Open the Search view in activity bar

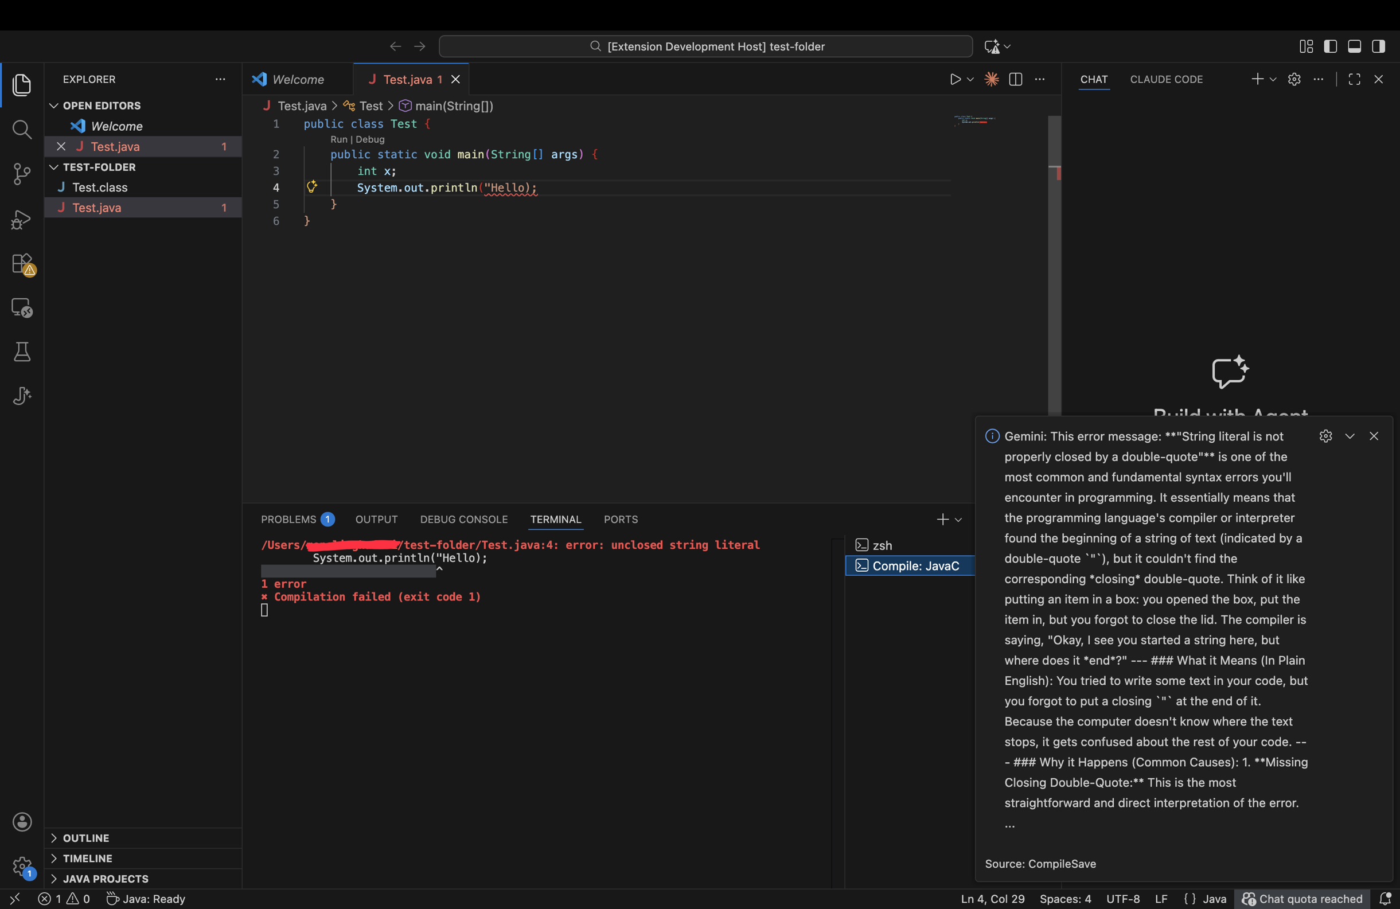click(x=22, y=130)
